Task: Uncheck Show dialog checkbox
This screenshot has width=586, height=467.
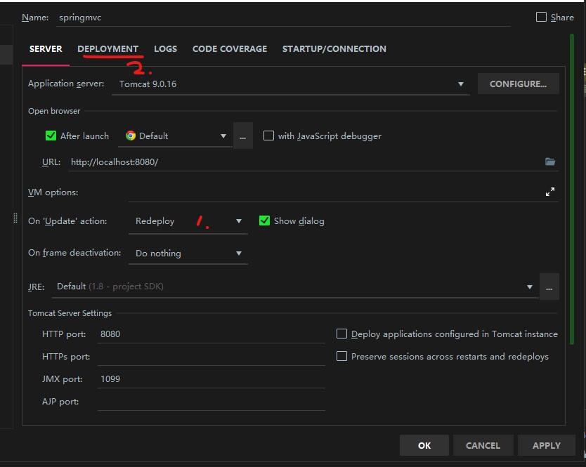Action: (x=264, y=221)
